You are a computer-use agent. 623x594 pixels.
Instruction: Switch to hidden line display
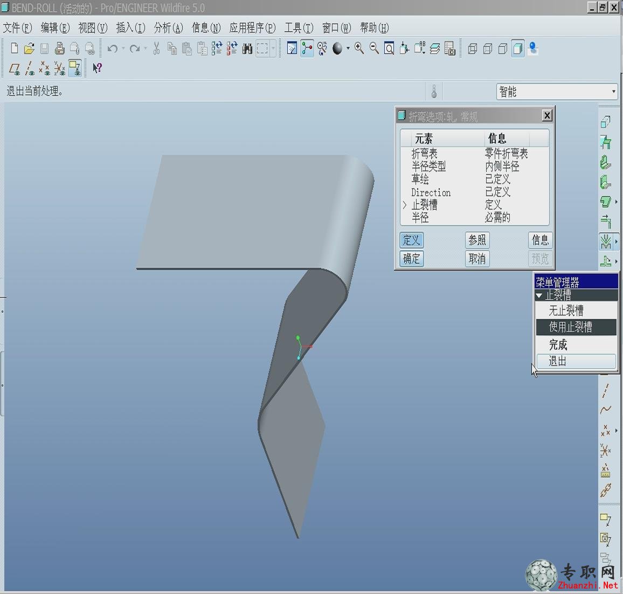coord(488,49)
